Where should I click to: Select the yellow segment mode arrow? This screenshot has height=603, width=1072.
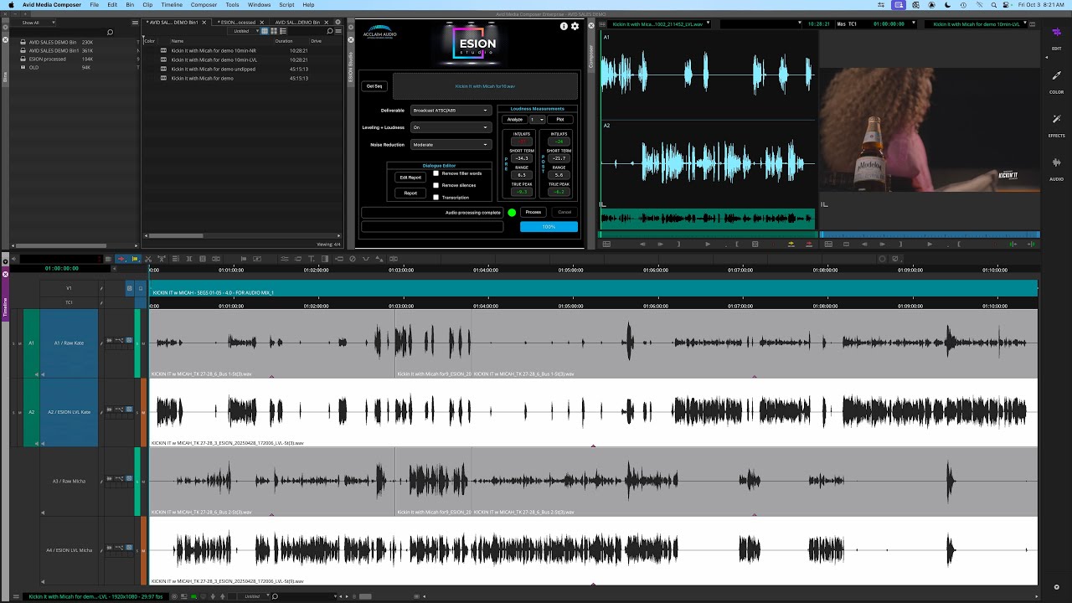pyautogui.click(x=134, y=259)
